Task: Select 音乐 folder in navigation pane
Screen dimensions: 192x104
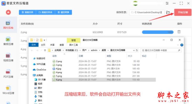Action: click(x=38, y=100)
